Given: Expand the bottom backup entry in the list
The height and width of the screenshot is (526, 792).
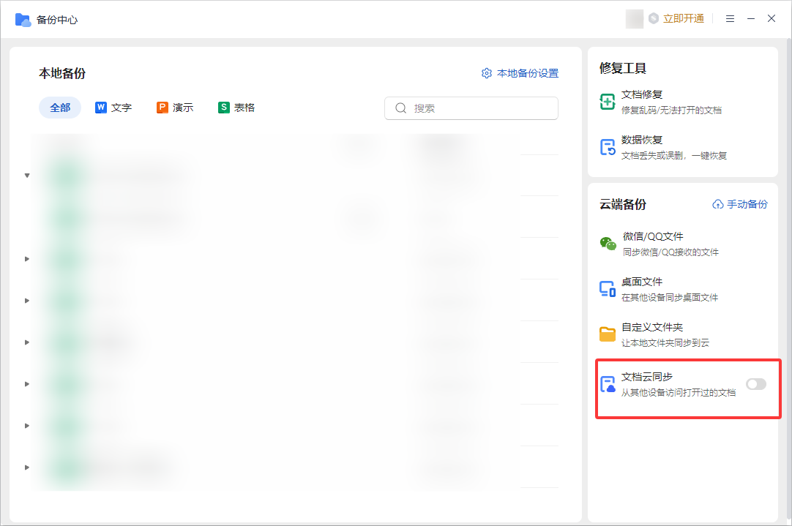Looking at the screenshot, I should 26,467.
